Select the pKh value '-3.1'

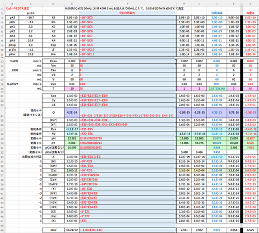[31, 22]
